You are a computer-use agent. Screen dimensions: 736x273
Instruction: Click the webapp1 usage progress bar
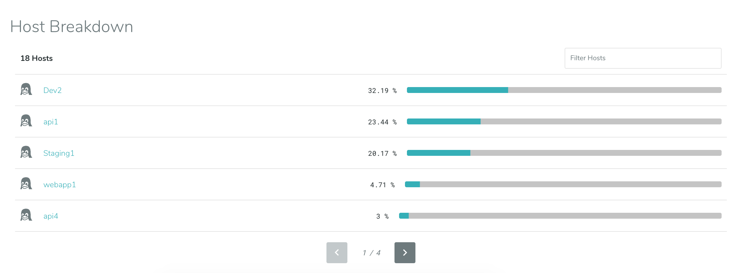coord(563,184)
